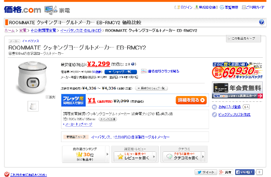Open the 69,930円 cashback ad banner
The width and height of the screenshot is (271, 177).
coord(237,70)
